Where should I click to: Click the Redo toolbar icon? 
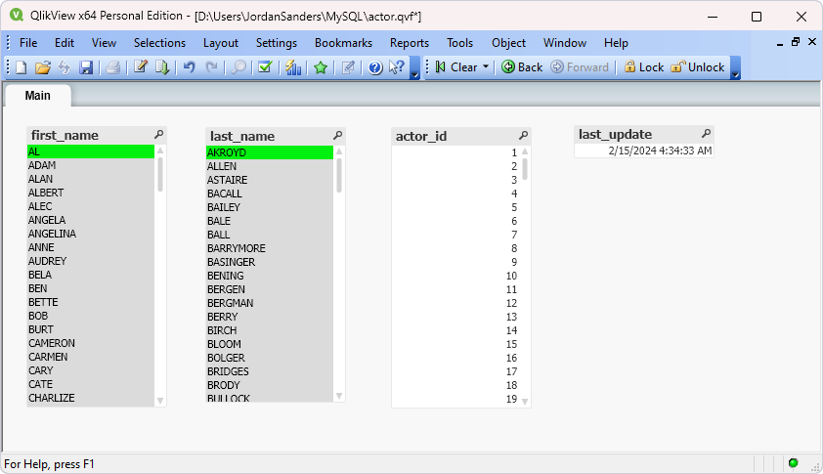coord(211,67)
